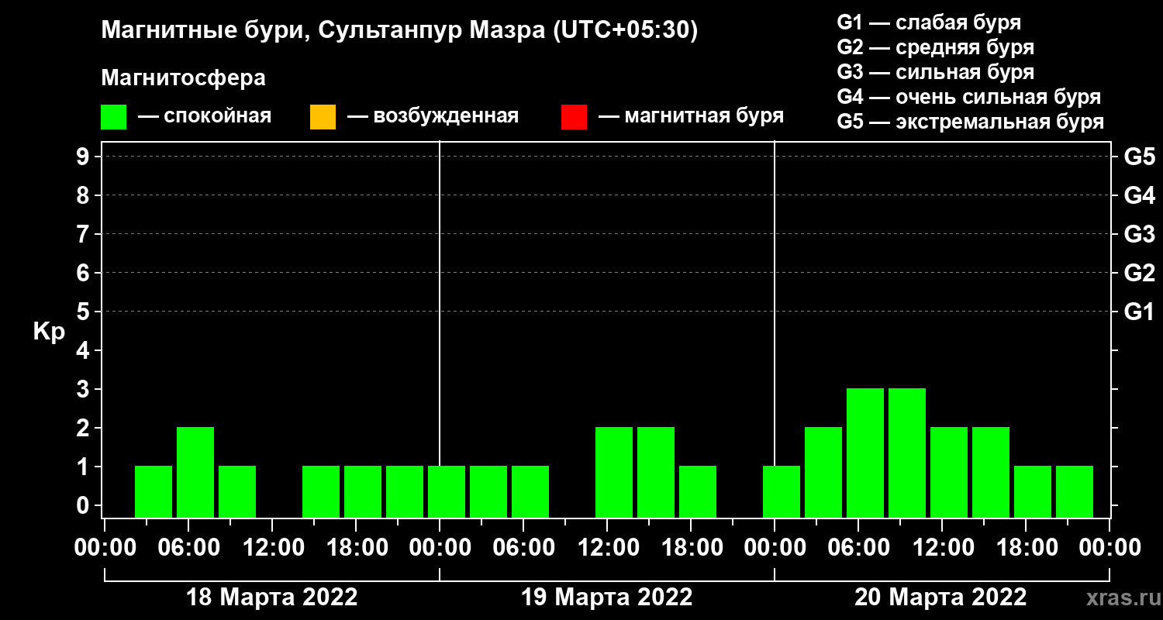This screenshot has height=620, width=1163.
Task: Click the Kp 2 bar at 15:00 March 19
Action: [656, 472]
